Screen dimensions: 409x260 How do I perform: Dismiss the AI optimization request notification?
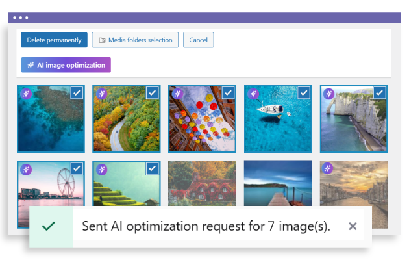point(353,226)
